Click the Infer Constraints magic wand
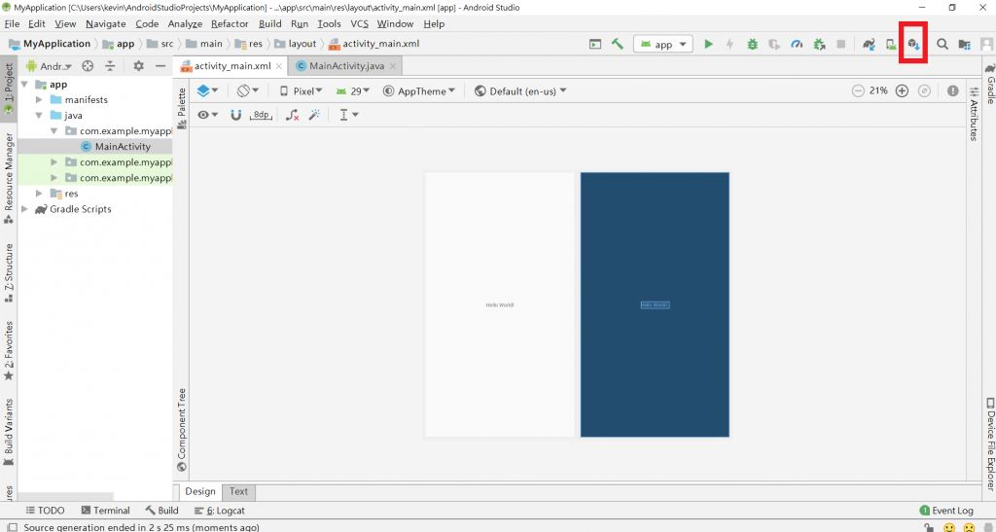 314,115
